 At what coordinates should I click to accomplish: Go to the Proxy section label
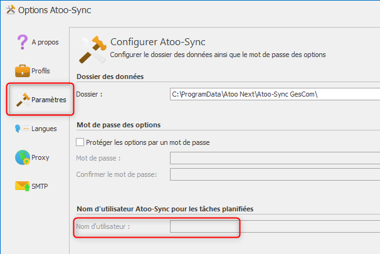coord(40,157)
